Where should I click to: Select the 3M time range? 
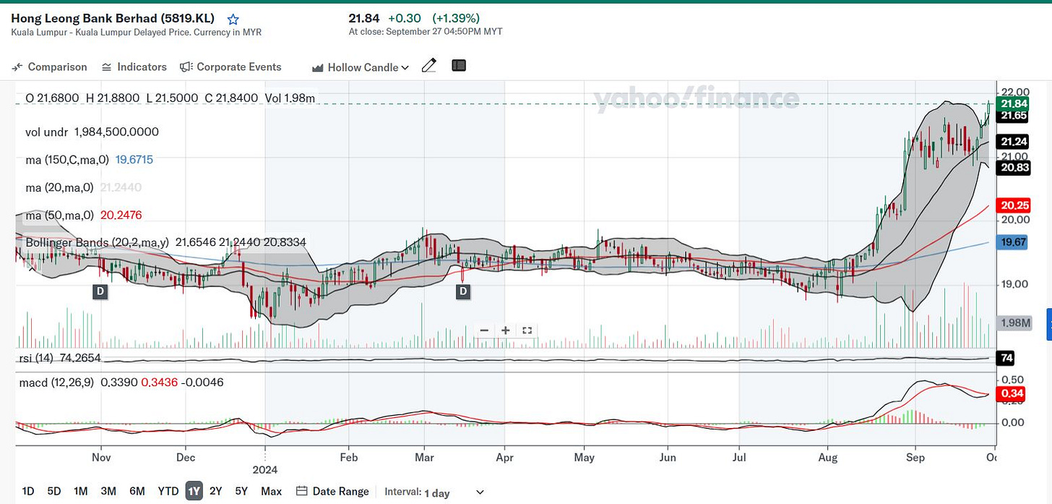click(x=108, y=492)
